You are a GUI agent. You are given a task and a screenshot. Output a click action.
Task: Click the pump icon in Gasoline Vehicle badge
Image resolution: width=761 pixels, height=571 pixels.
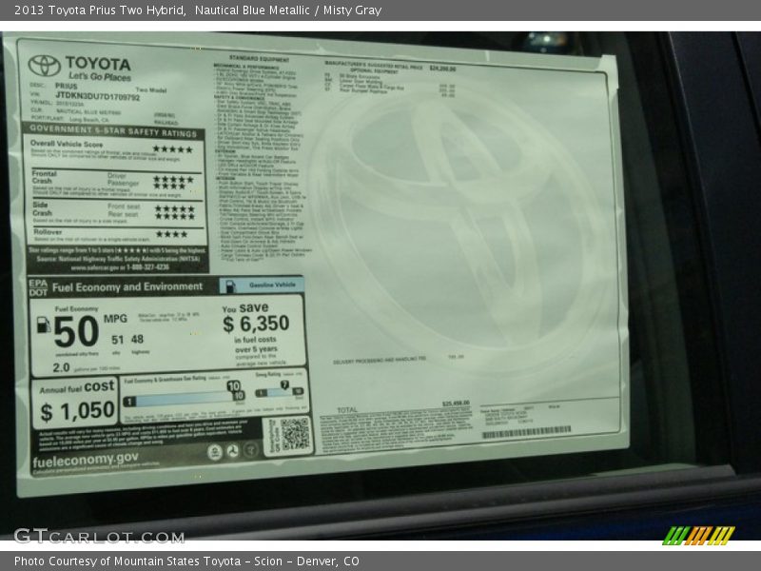(x=231, y=286)
